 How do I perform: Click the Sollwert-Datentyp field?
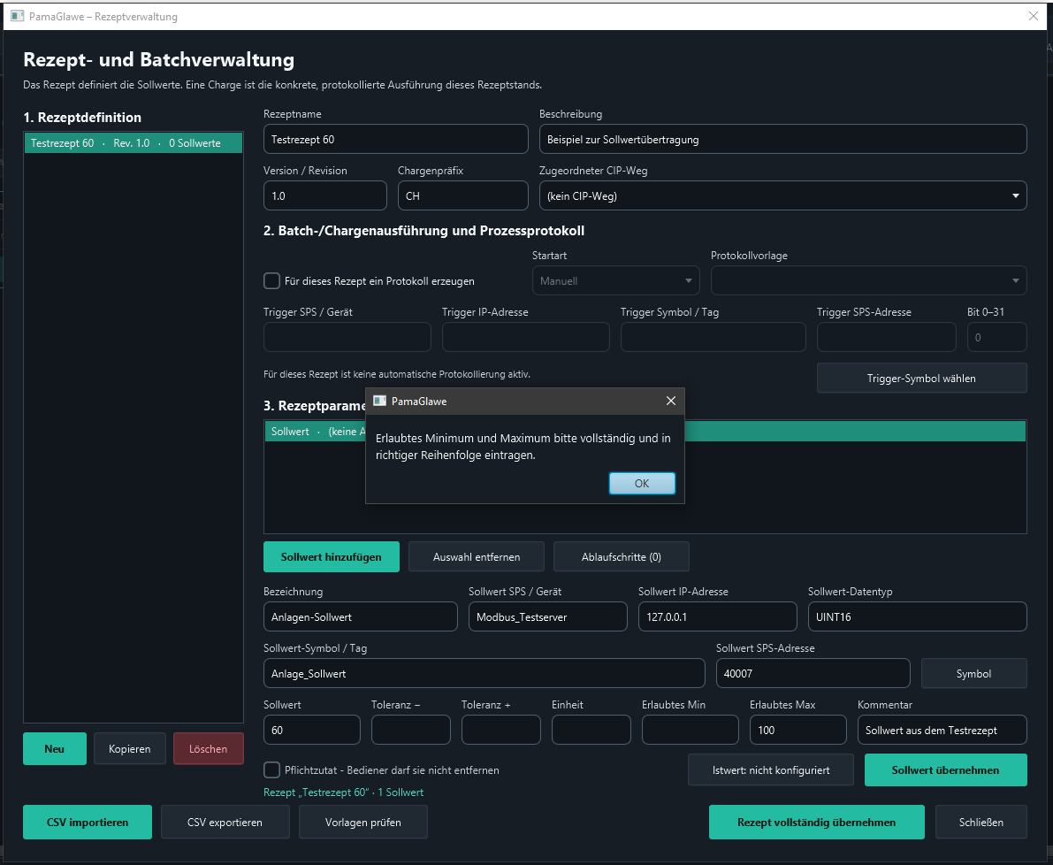(x=918, y=616)
